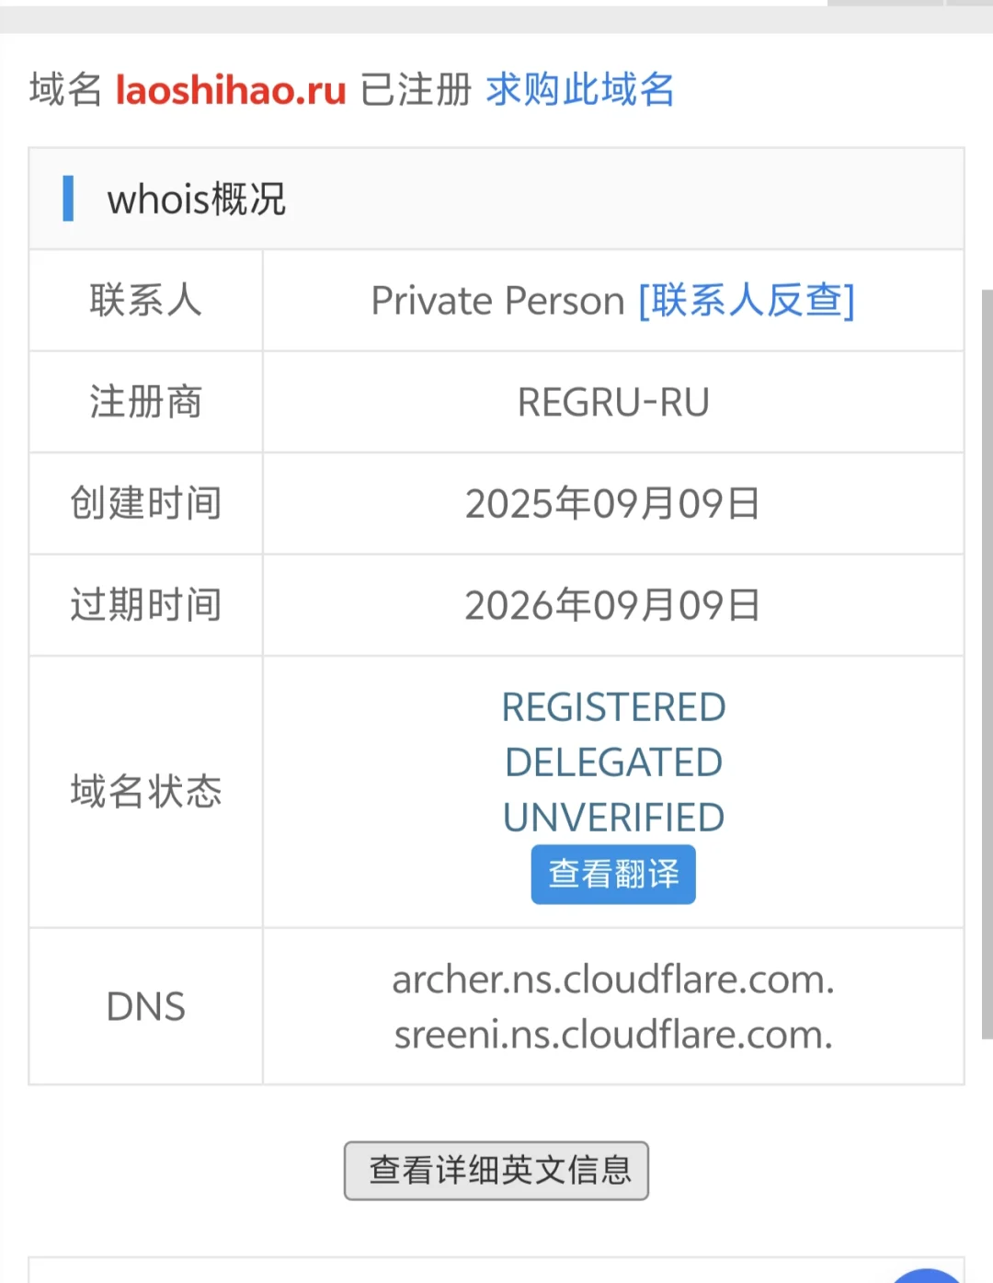Image resolution: width=993 pixels, height=1283 pixels.
Task: Click the "whois概况" section header
Action: coord(197,199)
